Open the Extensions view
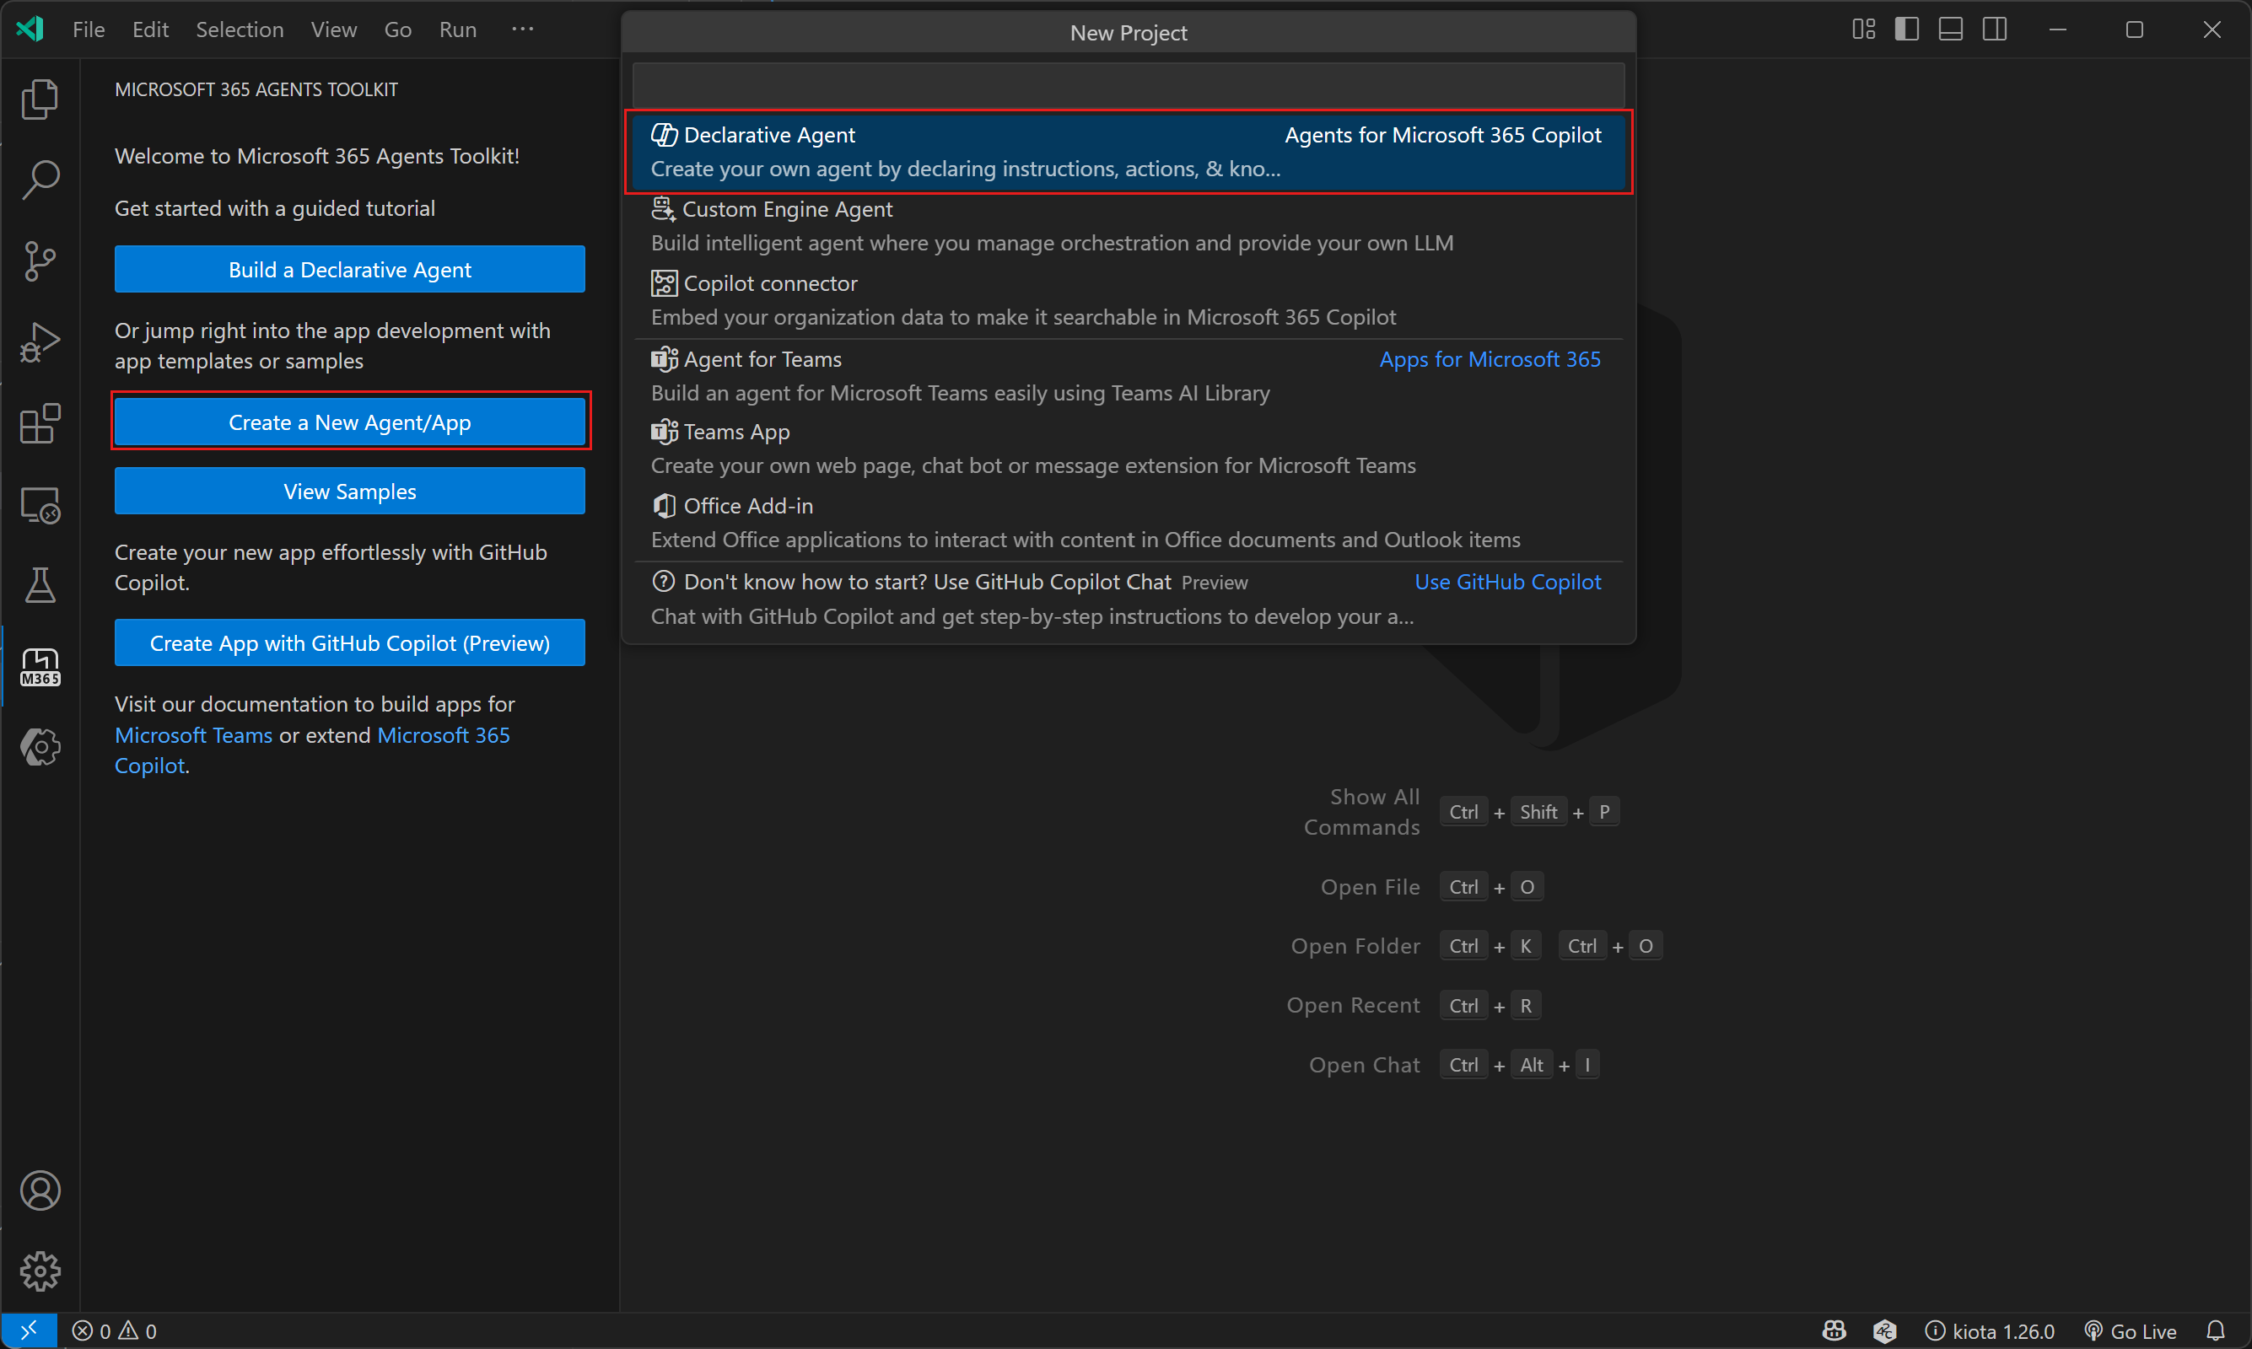Screen dimensions: 2252x1349 click(x=40, y=423)
